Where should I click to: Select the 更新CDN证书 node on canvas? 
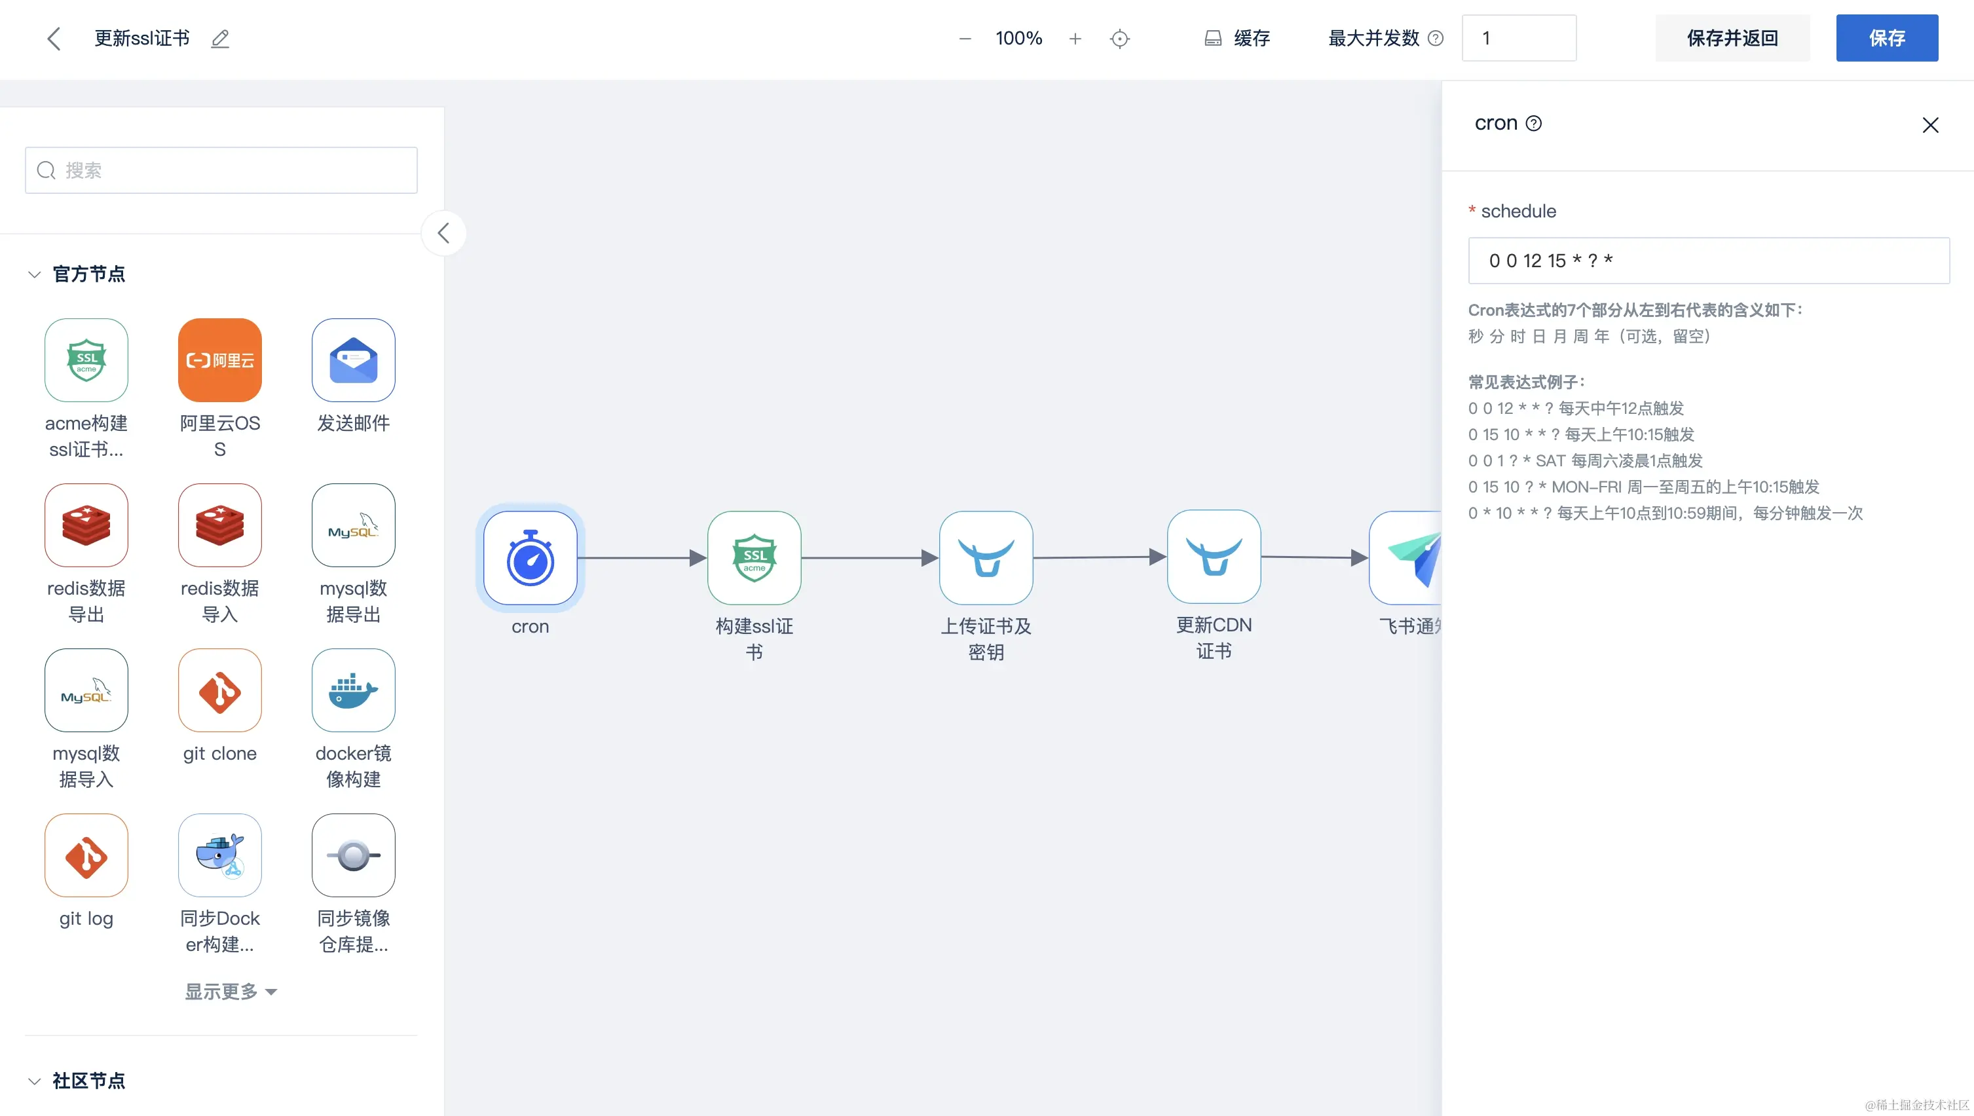click(1214, 557)
